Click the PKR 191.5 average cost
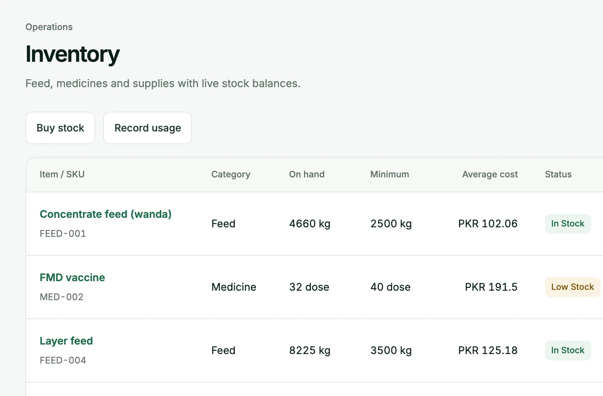This screenshot has width=603, height=396. pos(491,287)
